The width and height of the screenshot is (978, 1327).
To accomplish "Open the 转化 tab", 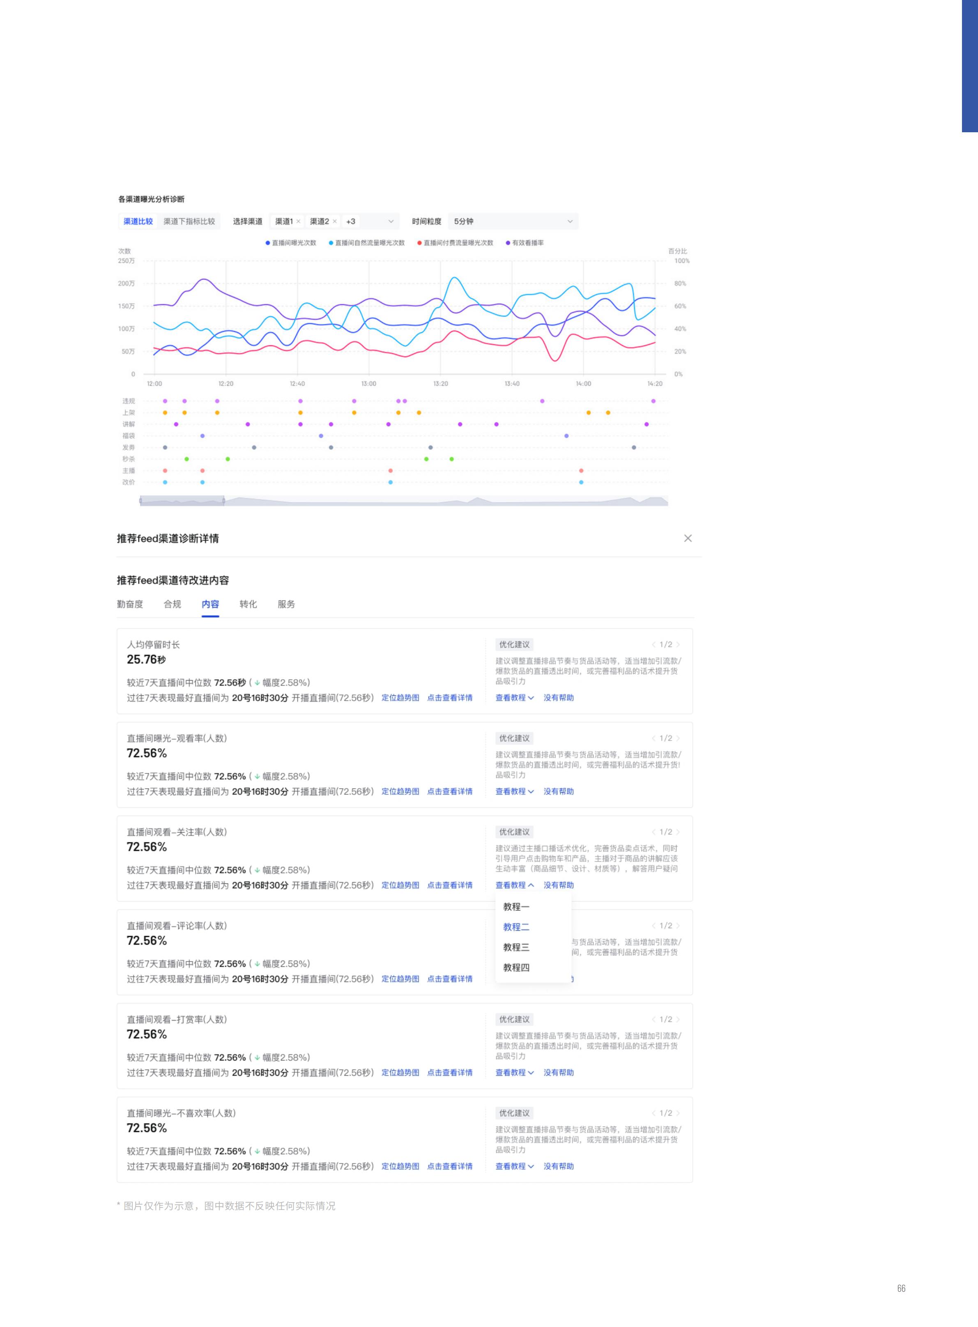I will point(248,604).
